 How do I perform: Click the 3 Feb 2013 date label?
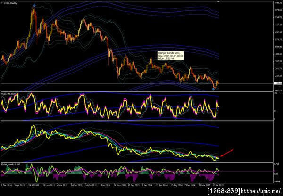(104, 185)
